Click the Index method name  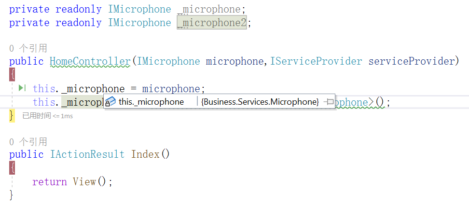tap(145, 154)
